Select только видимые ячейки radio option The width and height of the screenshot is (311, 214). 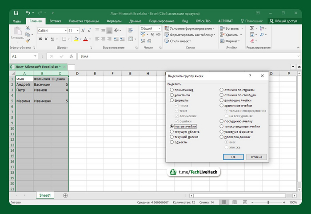[x=222, y=127]
